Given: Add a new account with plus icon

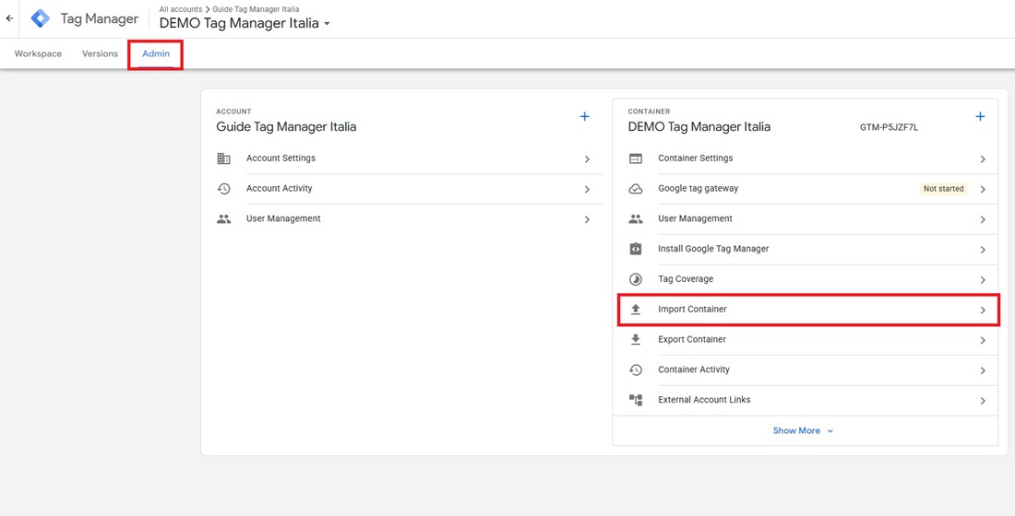Looking at the screenshot, I should click(x=584, y=116).
